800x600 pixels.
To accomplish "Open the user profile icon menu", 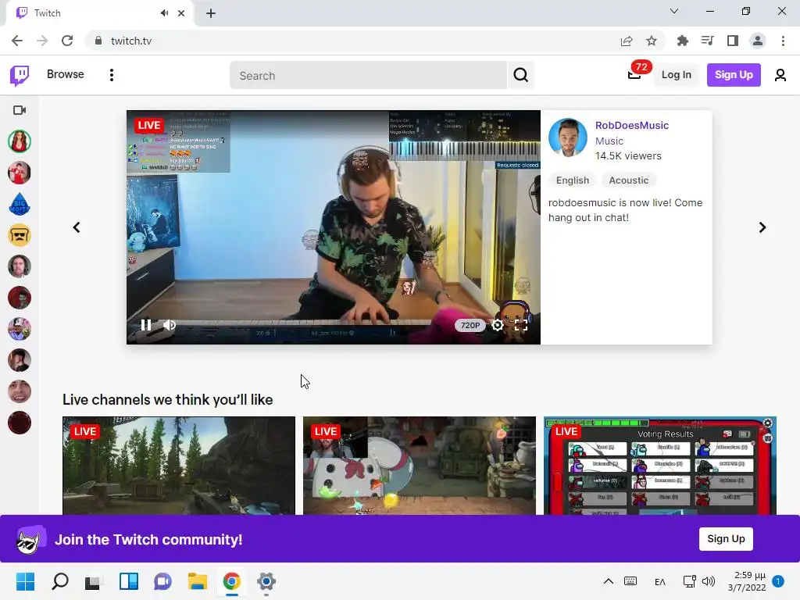I will tap(780, 76).
